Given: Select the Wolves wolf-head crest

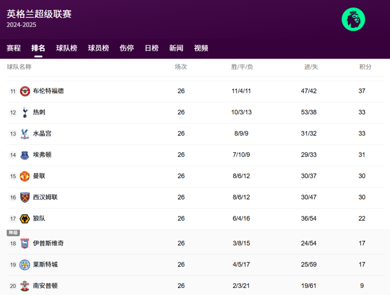Looking at the screenshot, I should pyautogui.click(x=25, y=219).
